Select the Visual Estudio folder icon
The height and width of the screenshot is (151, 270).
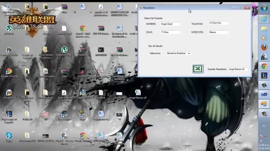46,52
